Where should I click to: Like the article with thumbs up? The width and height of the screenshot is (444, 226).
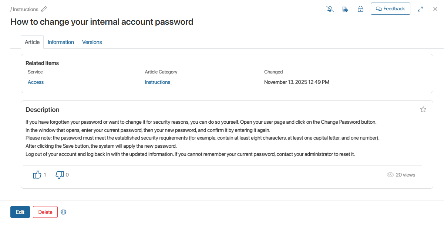coord(37,175)
